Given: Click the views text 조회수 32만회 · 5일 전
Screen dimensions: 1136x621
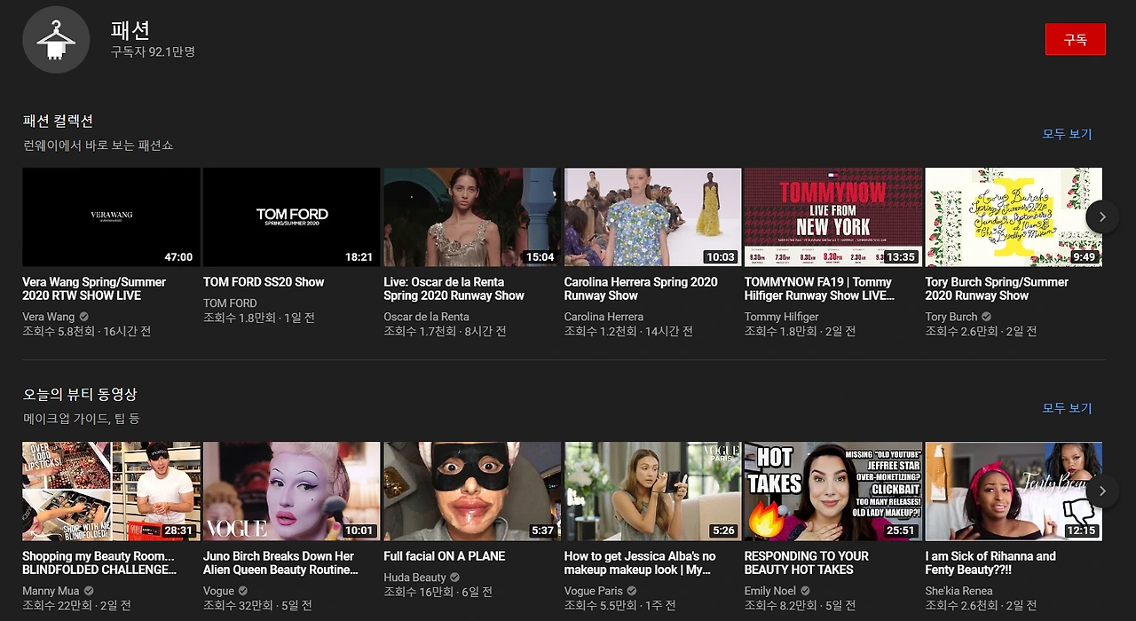Looking at the screenshot, I should click(257, 605).
